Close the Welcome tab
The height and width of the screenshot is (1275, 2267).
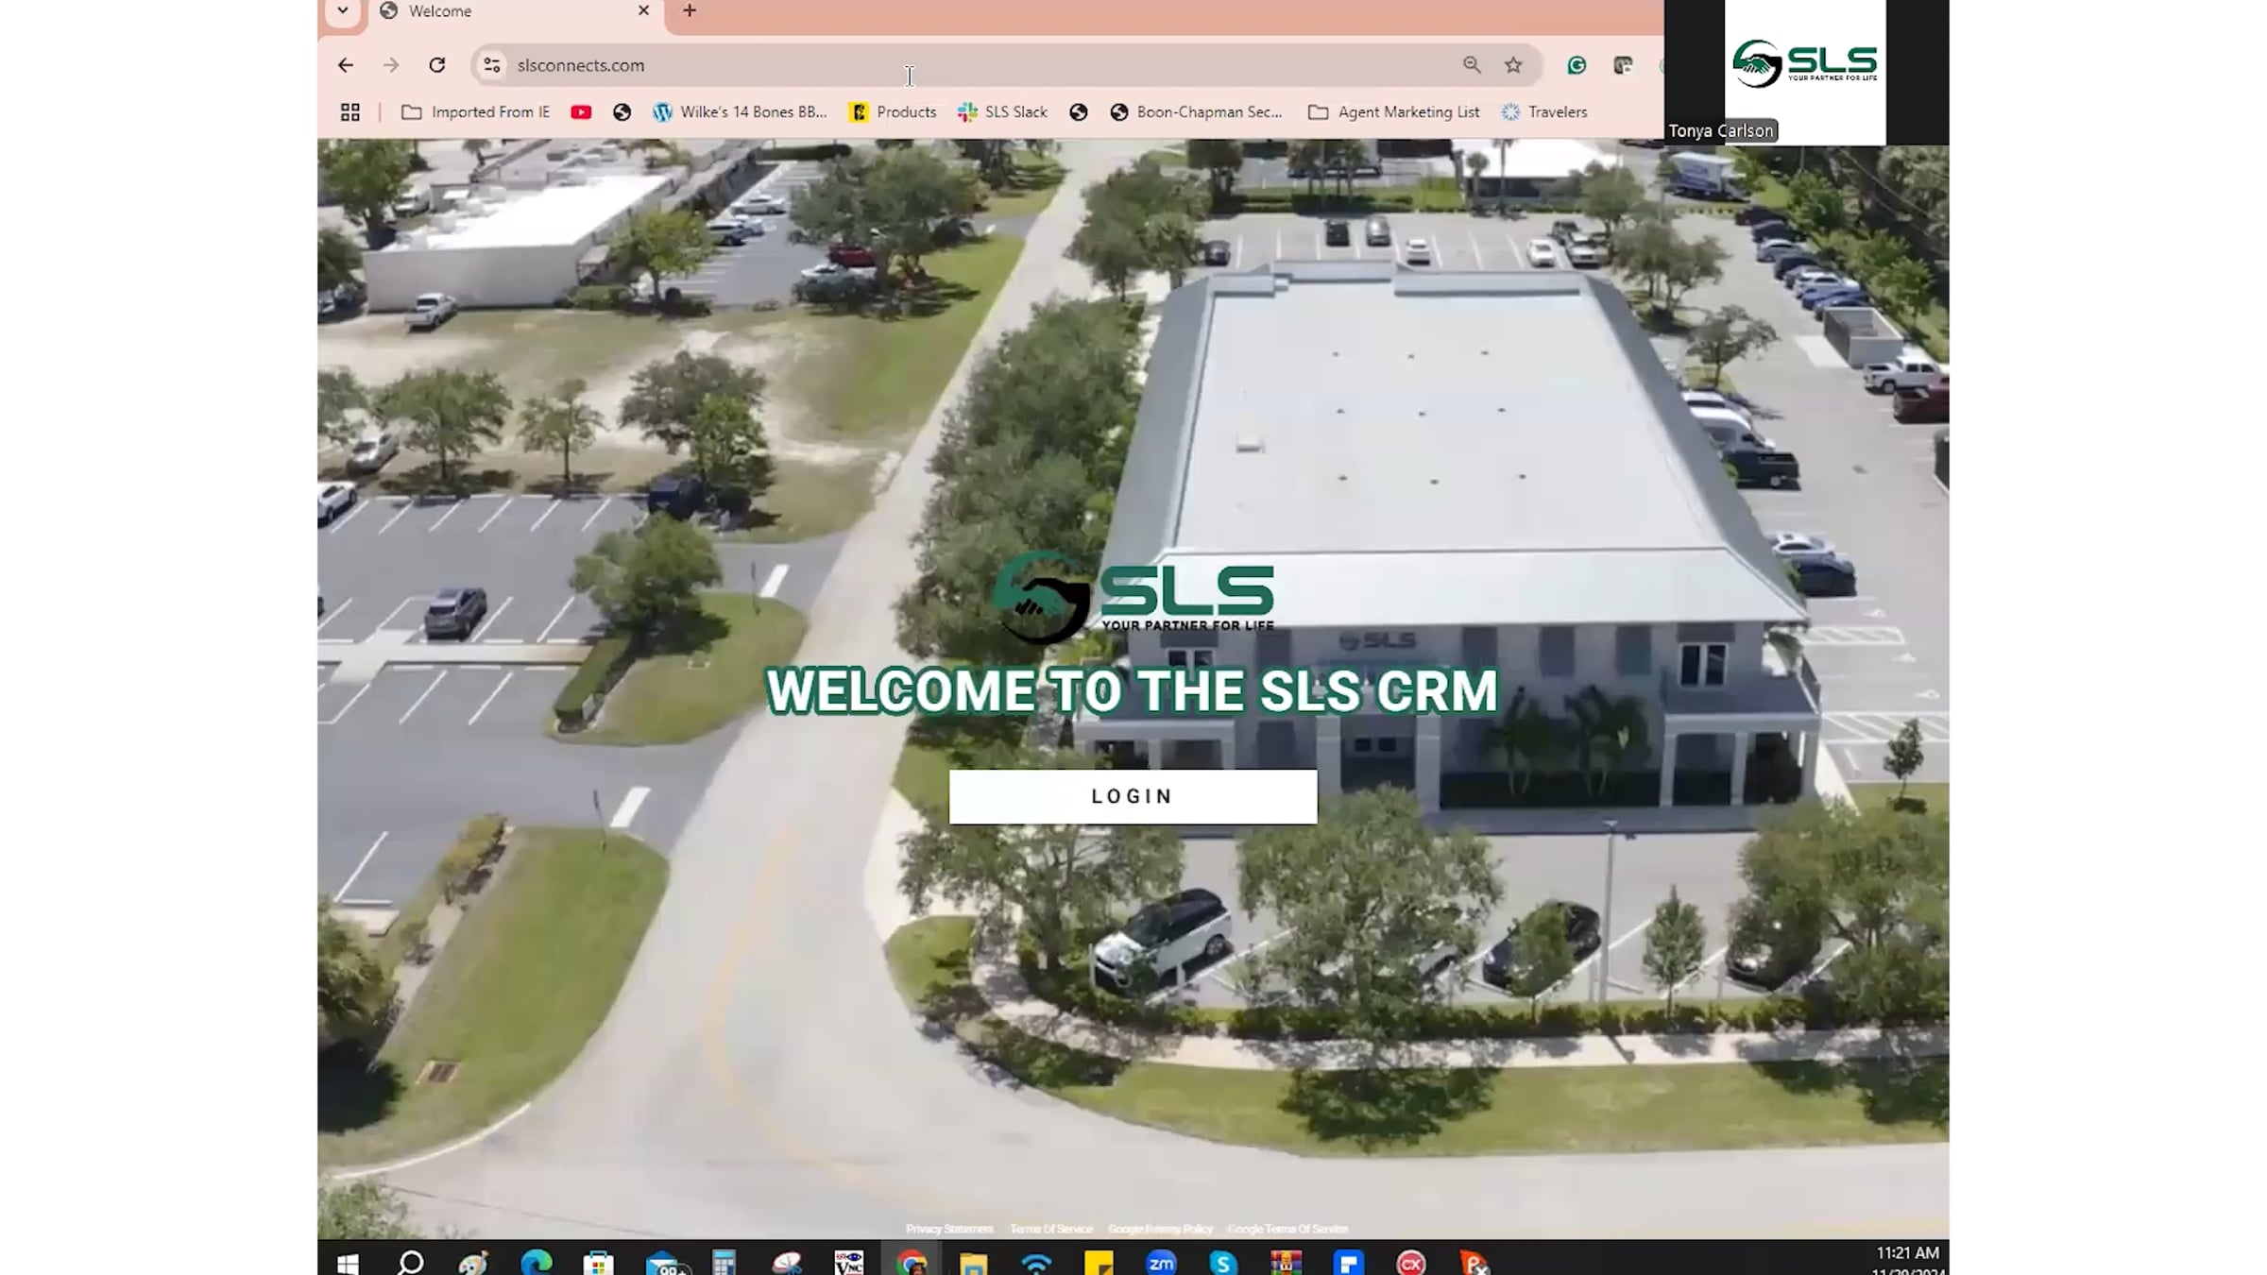[x=643, y=10]
